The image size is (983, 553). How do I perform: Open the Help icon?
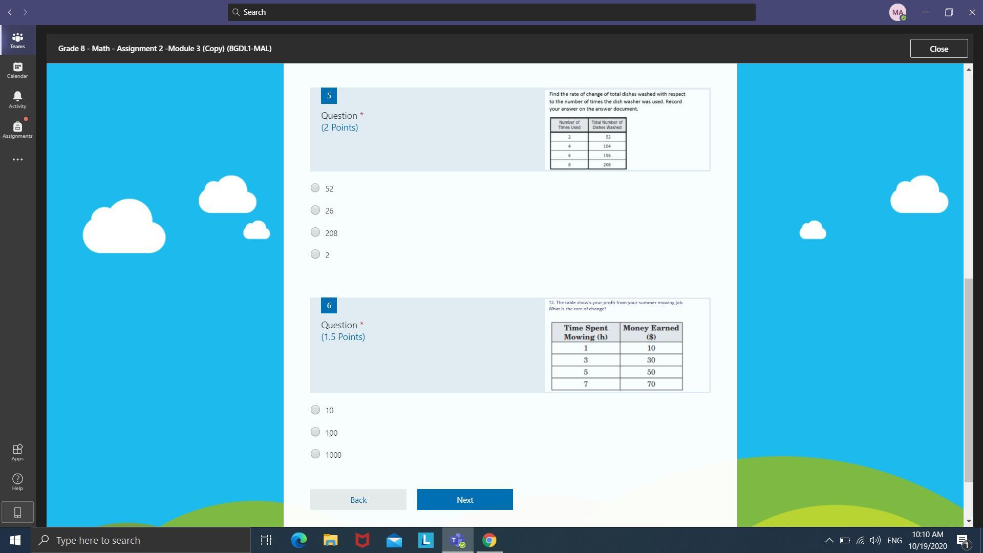pos(17,482)
